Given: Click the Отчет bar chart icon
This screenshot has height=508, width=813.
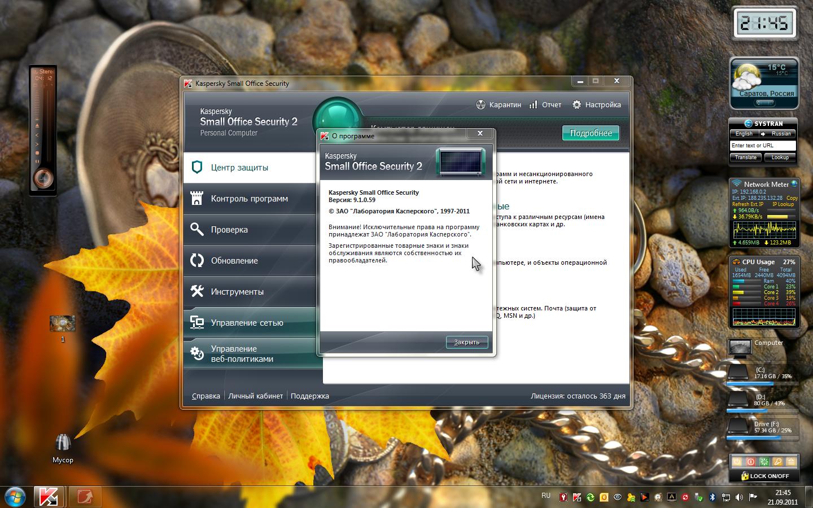Looking at the screenshot, I should pos(533,105).
